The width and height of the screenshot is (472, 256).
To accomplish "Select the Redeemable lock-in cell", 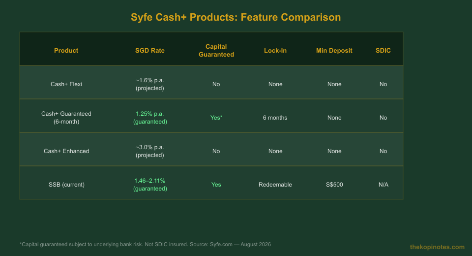I will (275, 185).
